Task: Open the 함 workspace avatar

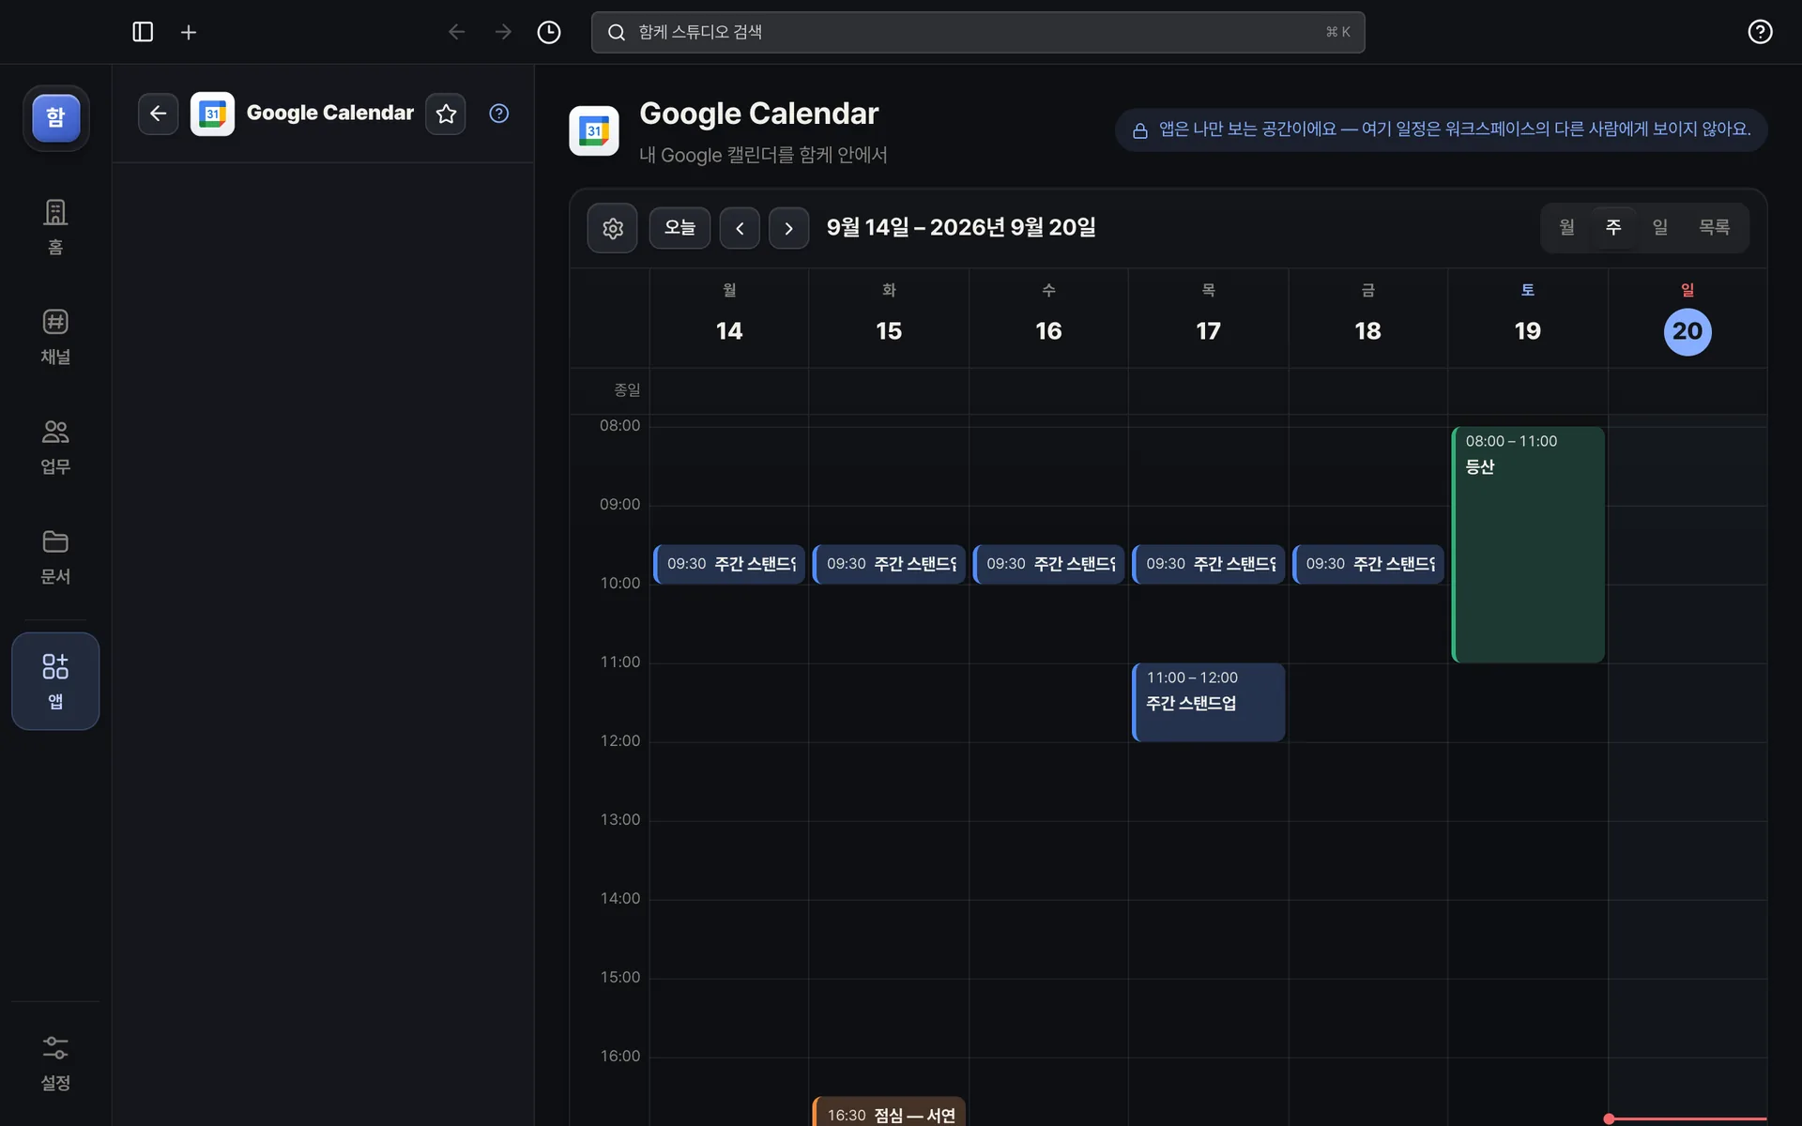Action: tap(56, 118)
